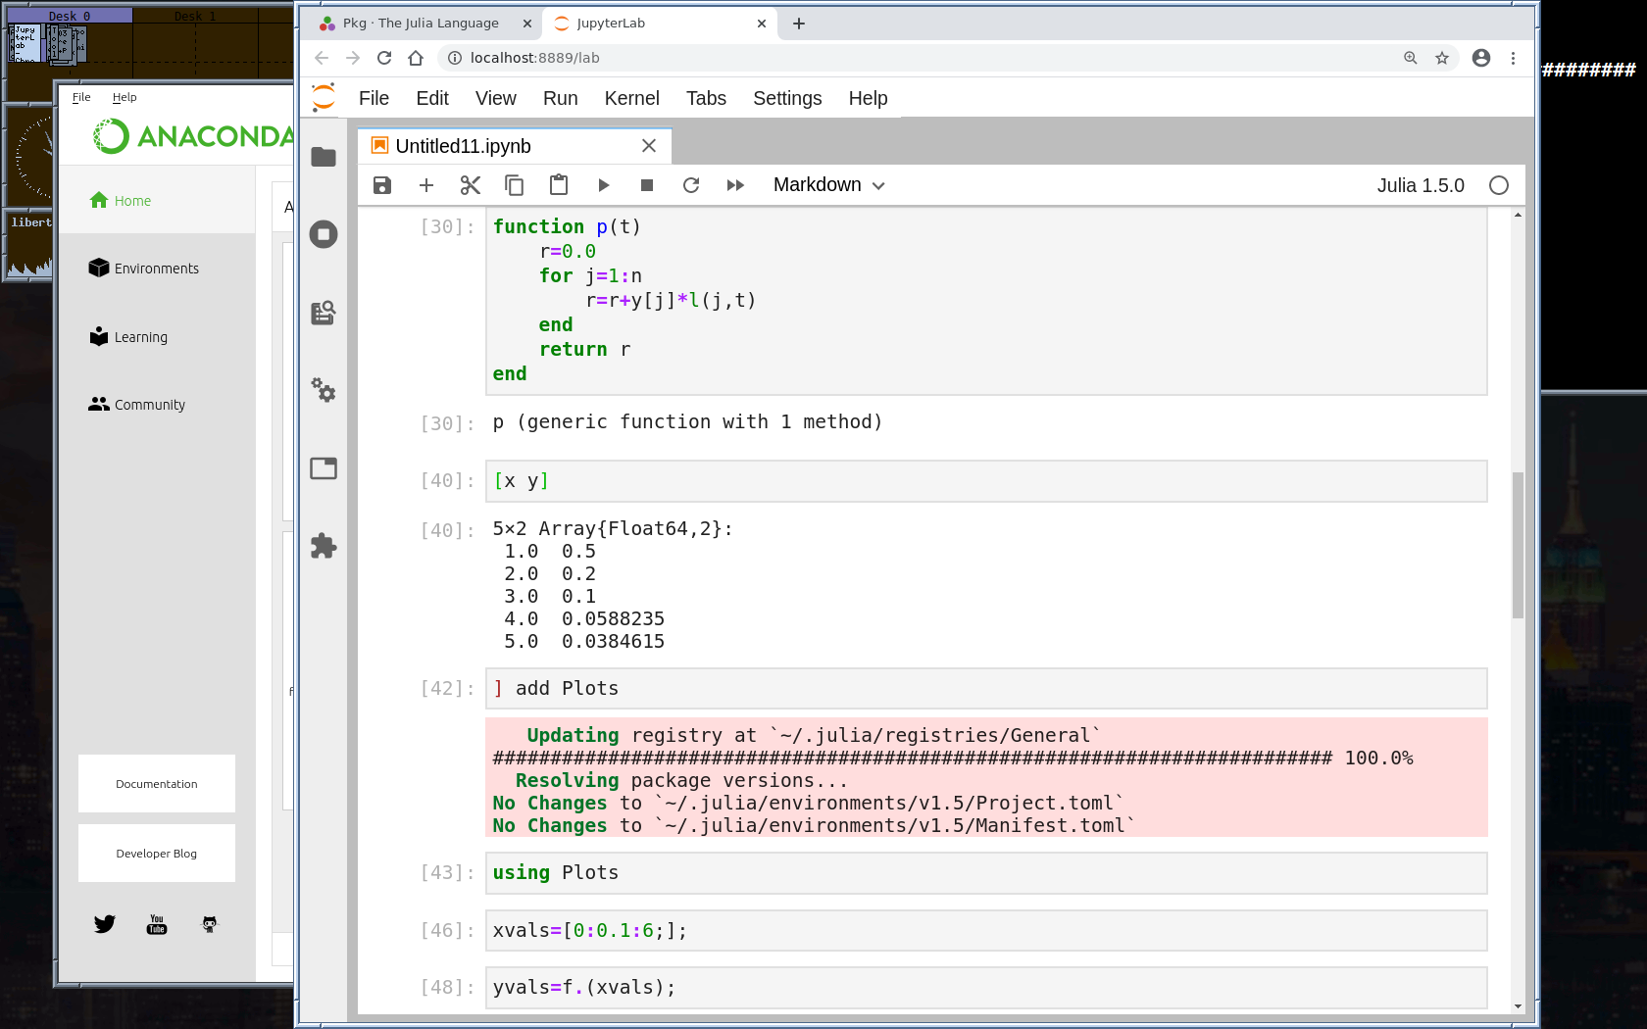The height and width of the screenshot is (1029, 1647).
Task: Open the file browser sidebar panel
Action: 324,157
